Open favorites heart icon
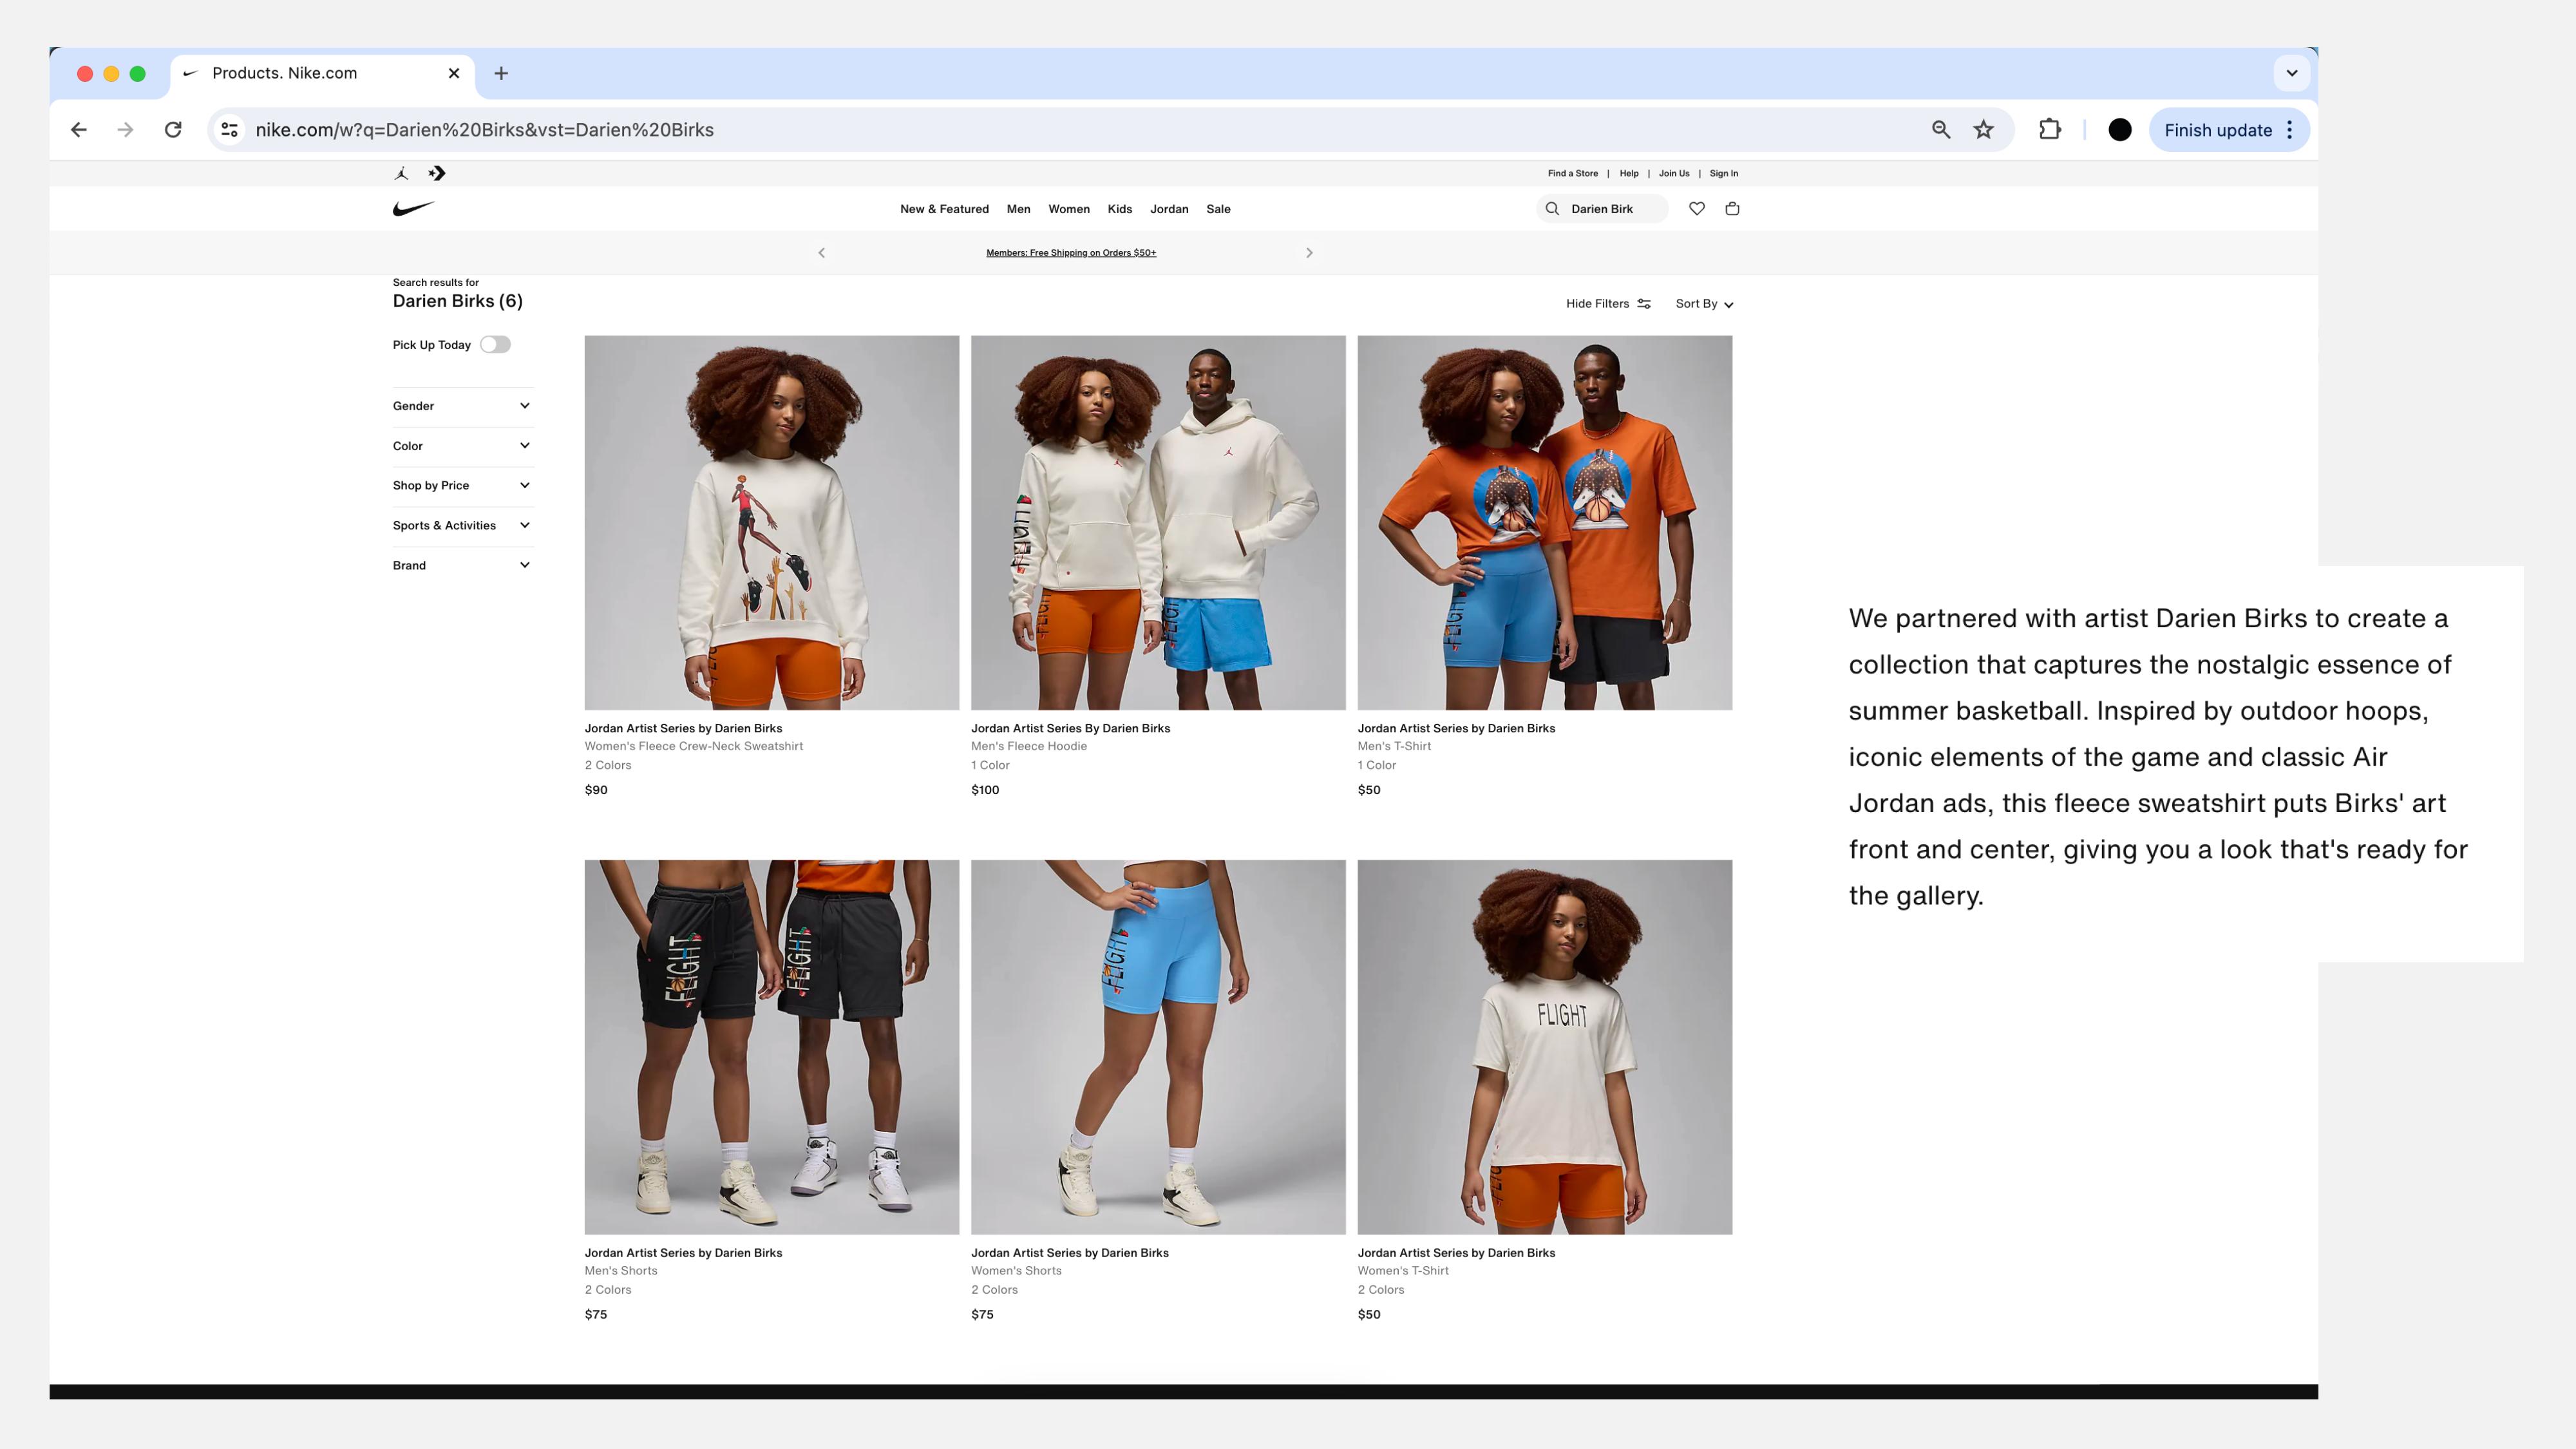This screenshot has width=2576, height=1449. point(1697,208)
